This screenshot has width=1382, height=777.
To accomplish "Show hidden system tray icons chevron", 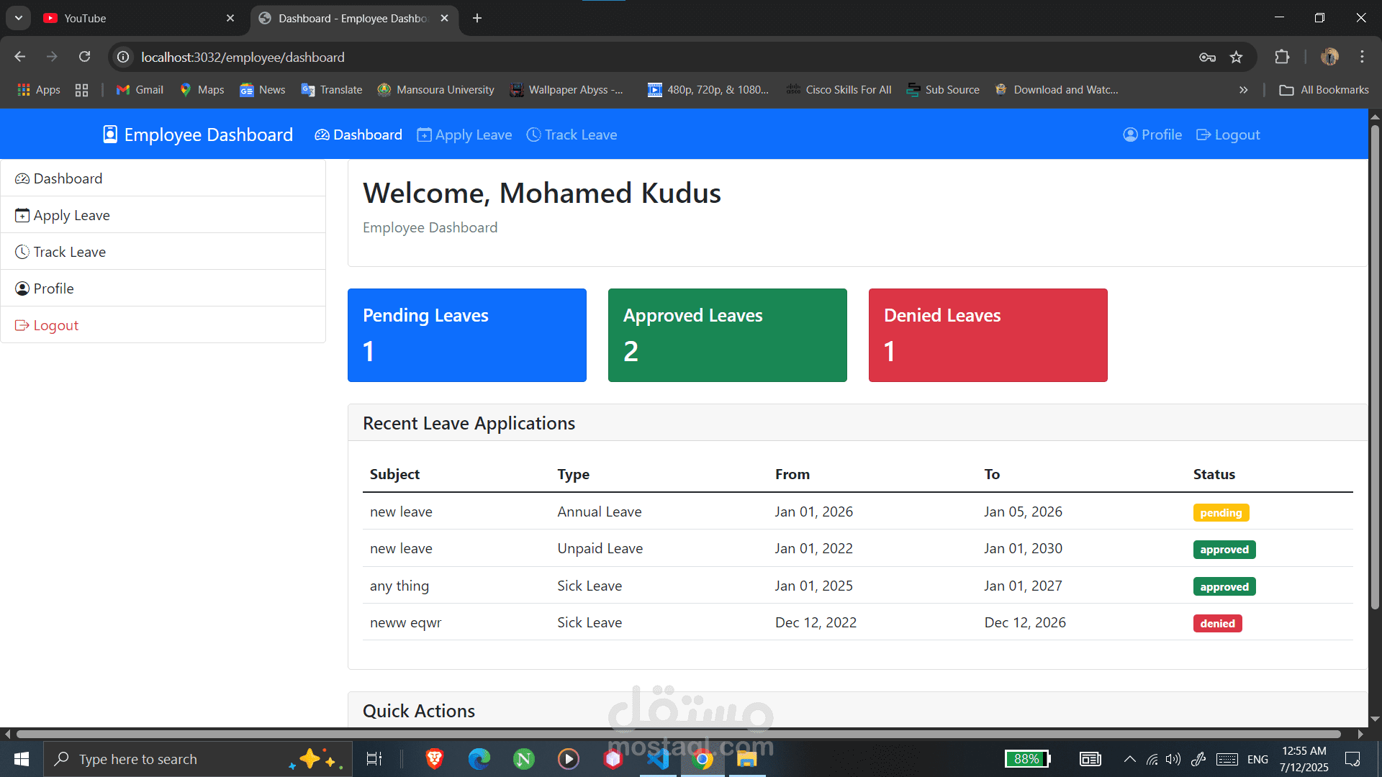I will (1129, 759).
